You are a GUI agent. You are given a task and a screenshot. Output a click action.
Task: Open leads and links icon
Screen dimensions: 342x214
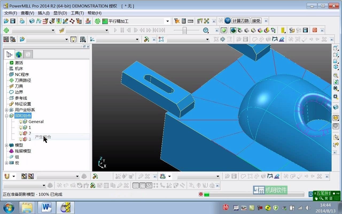(59, 21)
